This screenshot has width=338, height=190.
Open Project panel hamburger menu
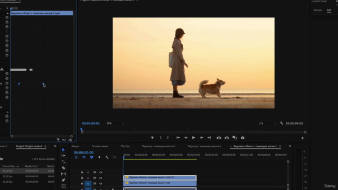click(x=45, y=146)
